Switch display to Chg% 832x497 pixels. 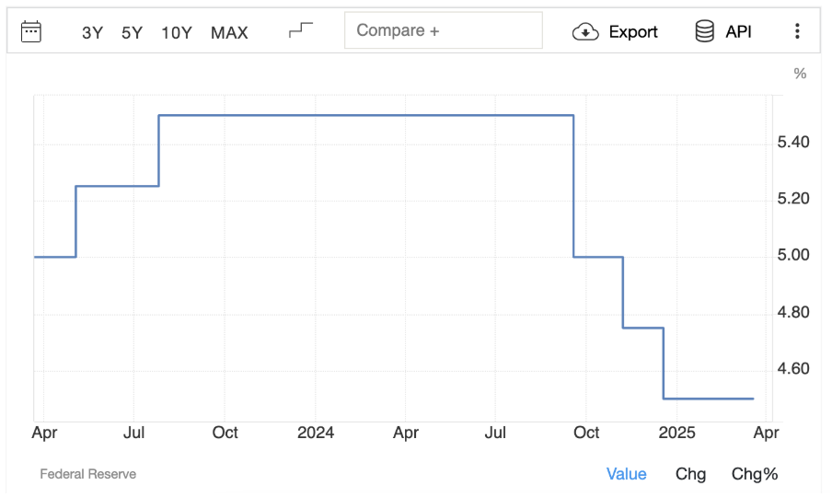755,474
